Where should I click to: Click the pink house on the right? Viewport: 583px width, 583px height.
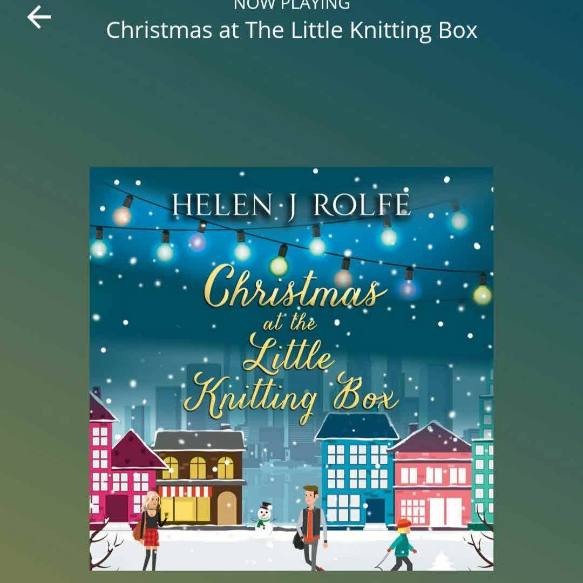(431, 475)
